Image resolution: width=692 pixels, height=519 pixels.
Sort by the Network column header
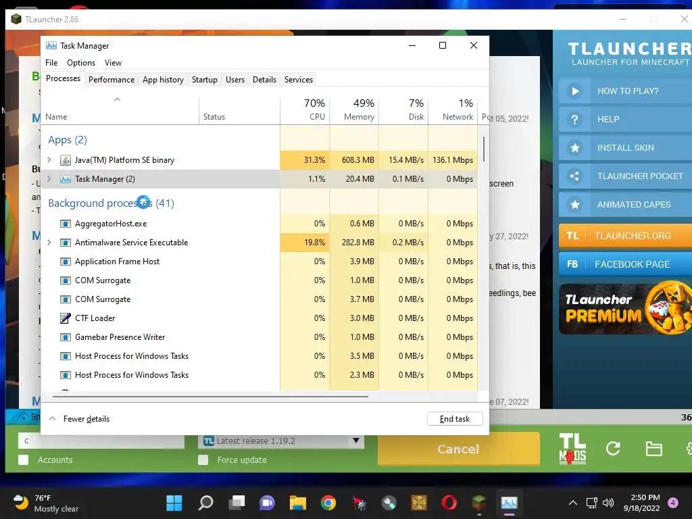coord(453,109)
